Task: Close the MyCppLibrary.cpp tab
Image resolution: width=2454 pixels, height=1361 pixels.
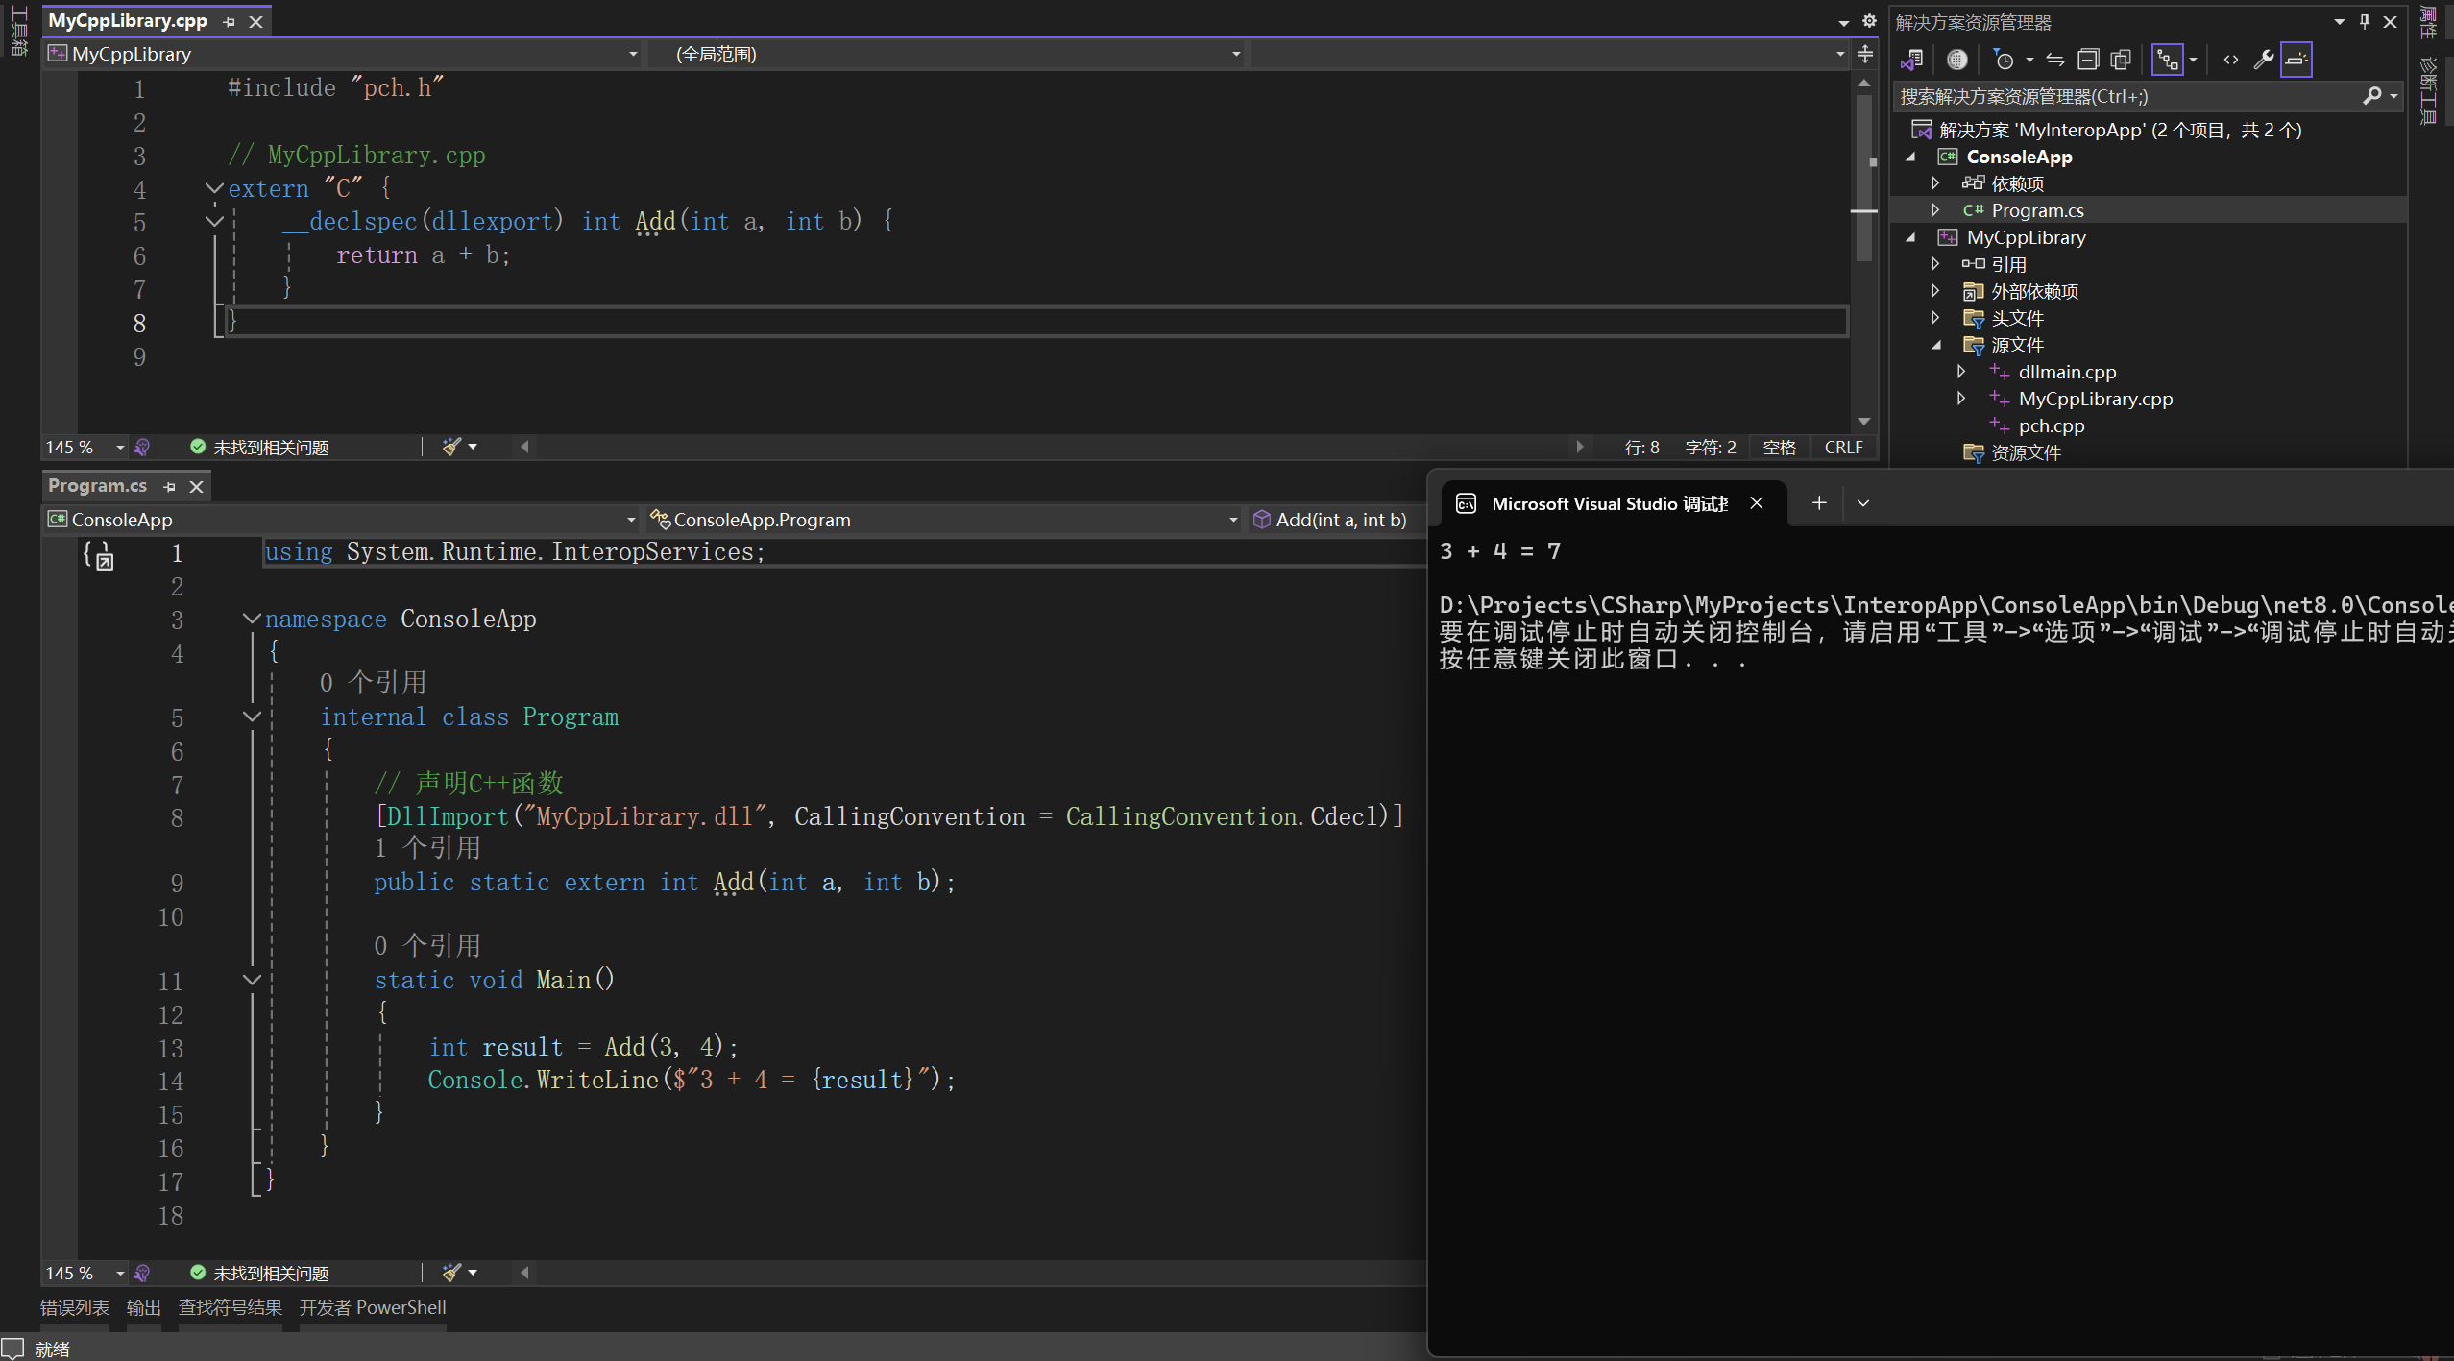Action: point(255,21)
